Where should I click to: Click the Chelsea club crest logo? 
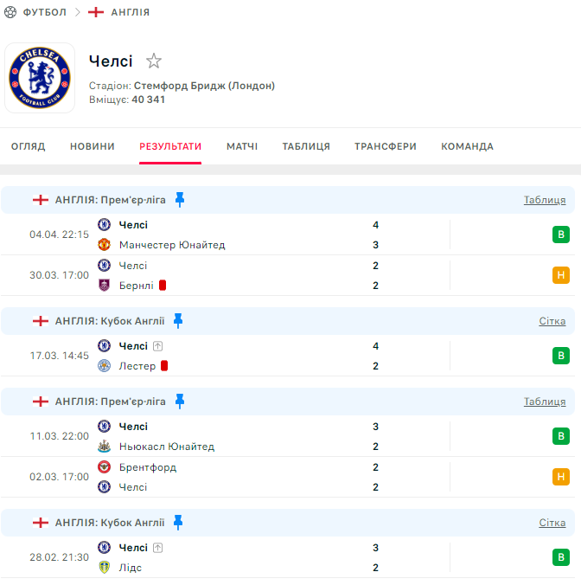point(39,78)
